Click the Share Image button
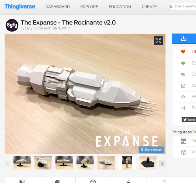This screenshot has width=196, height=183. coord(151,150)
